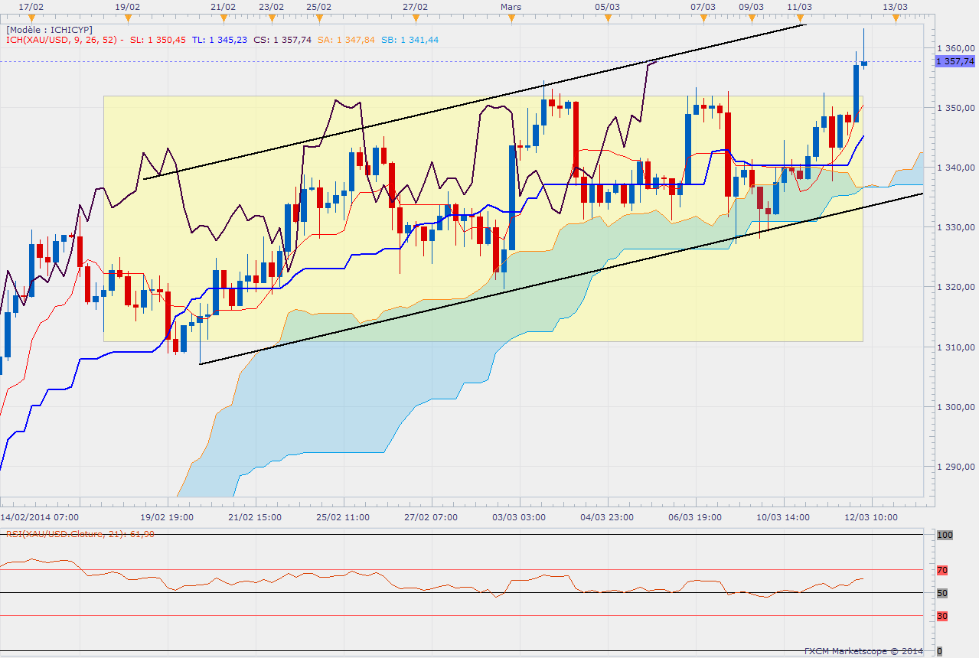
Task: Click the 1 290,00 price axis label
Action: pos(955,466)
